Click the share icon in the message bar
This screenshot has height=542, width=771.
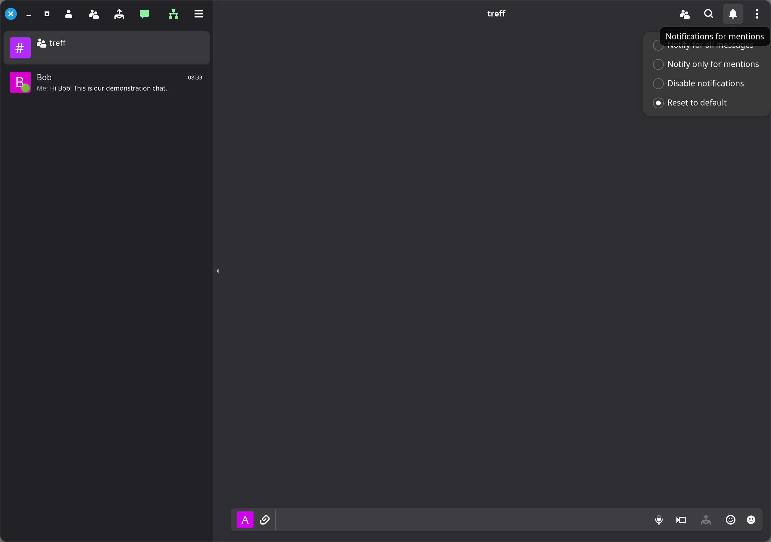706,520
